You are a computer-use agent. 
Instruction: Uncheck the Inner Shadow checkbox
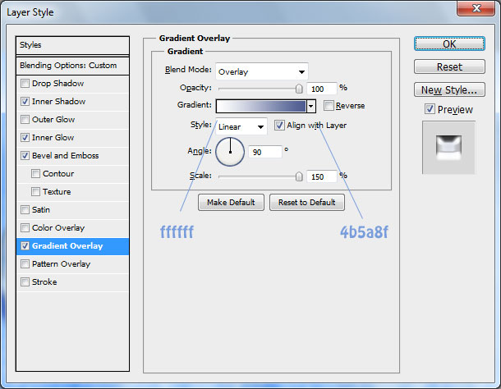pos(25,102)
